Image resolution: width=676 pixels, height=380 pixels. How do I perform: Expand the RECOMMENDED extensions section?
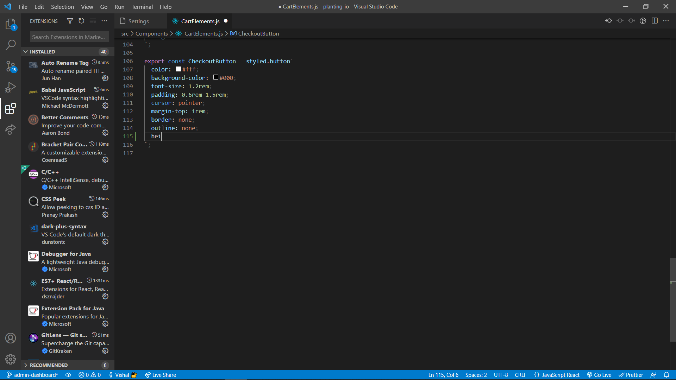tap(25, 365)
